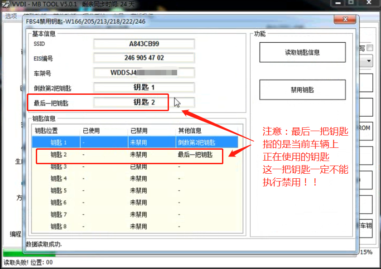Click the 已使用 column header

pos(104,131)
